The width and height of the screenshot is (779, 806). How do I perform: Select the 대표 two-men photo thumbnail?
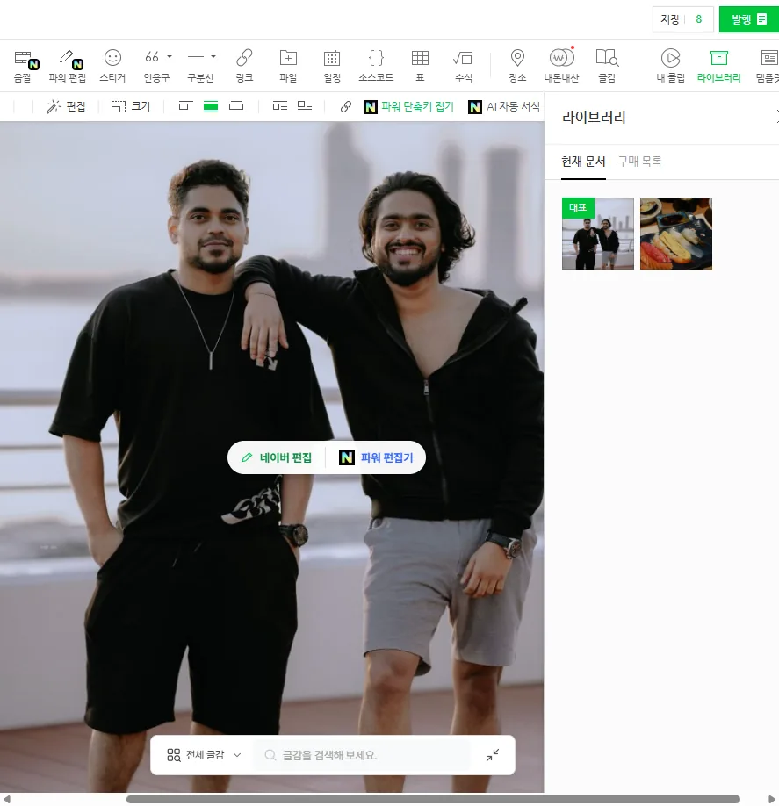point(598,234)
